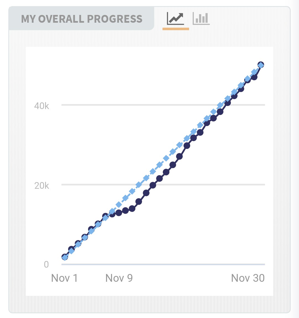299x318 pixels.
Task: Click the 0 y-axis label
Action: tap(46, 265)
